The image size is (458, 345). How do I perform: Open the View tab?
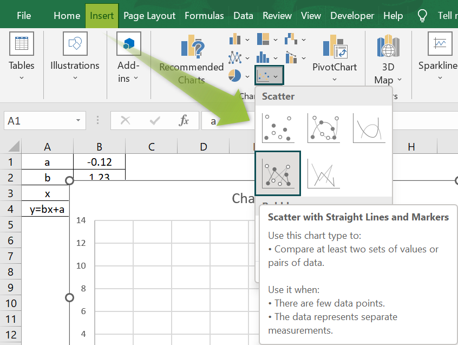(311, 16)
